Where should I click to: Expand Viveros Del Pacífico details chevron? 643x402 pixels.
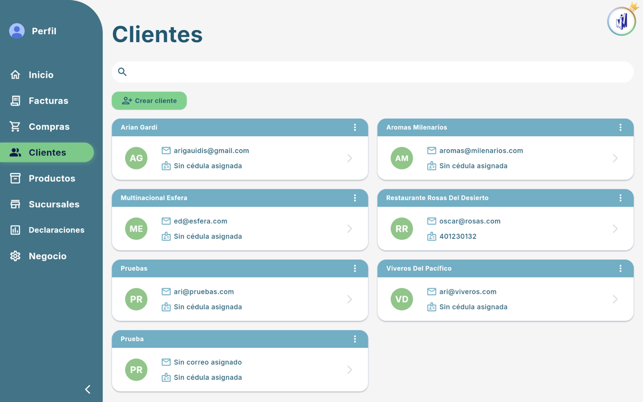[615, 299]
